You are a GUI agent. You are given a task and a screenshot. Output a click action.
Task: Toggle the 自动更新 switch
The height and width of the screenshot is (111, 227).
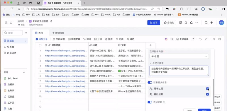[x=150, y=102]
